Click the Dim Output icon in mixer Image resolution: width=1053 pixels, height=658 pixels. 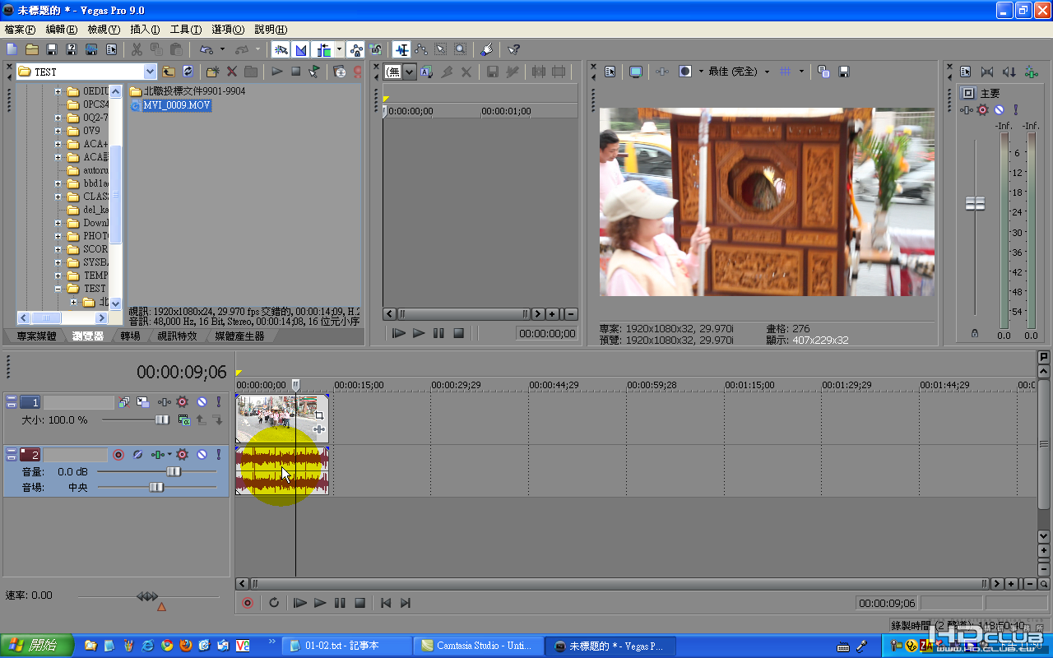1009,72
